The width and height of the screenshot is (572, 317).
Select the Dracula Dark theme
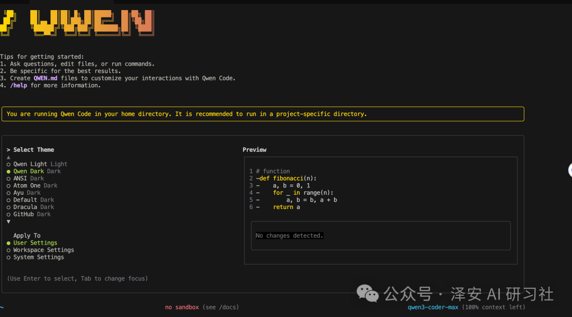point(30,207)
